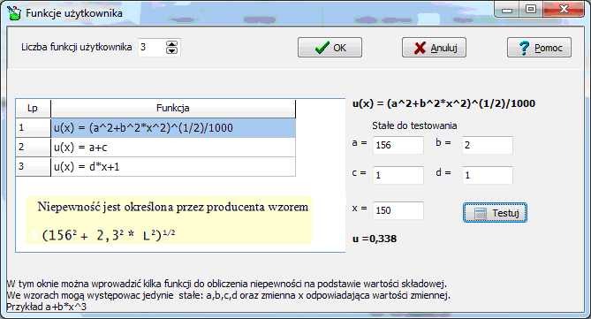Edit constant d value field

(x=488, y=175)
